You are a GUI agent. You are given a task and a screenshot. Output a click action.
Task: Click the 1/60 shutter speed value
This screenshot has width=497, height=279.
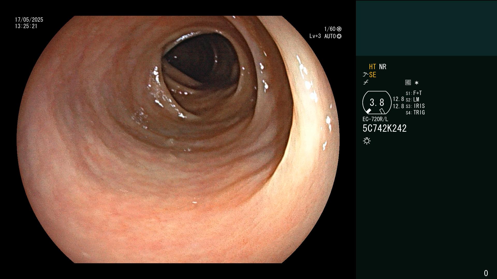click(x=330, y=29)
